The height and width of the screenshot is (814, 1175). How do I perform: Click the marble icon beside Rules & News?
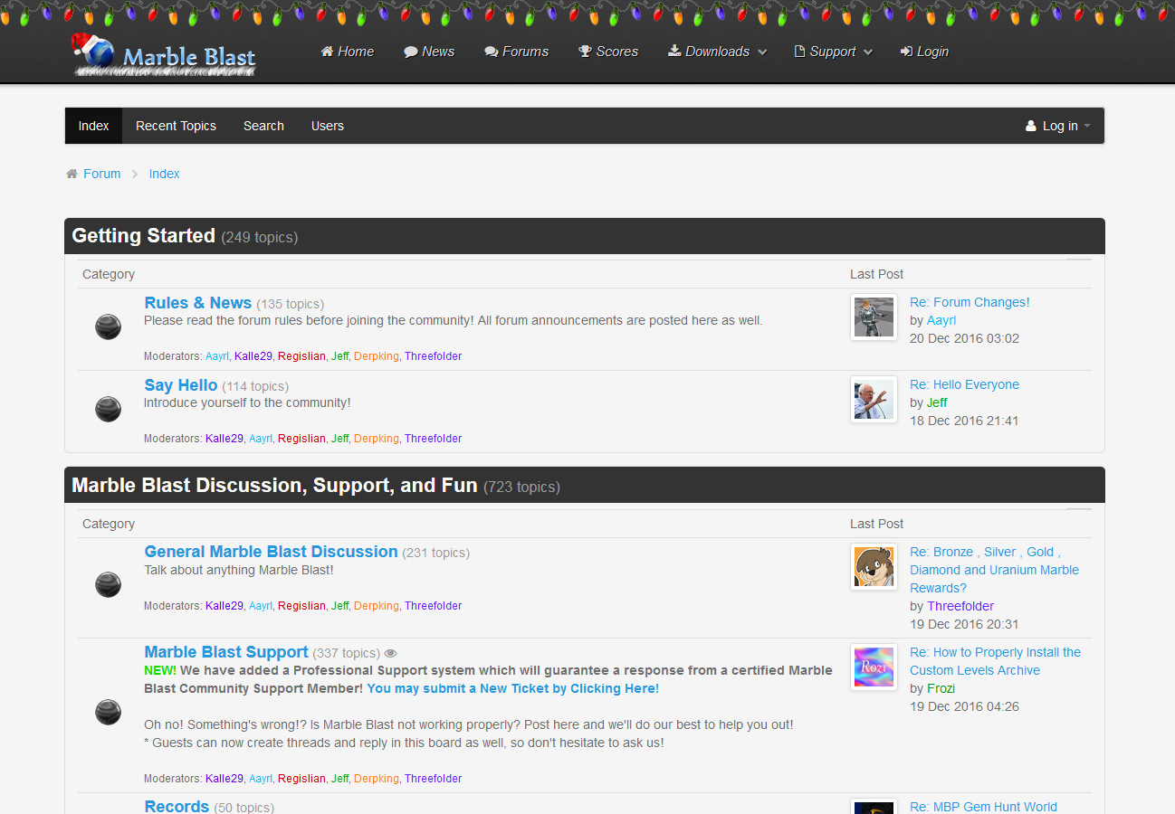[x=108, y=327]
